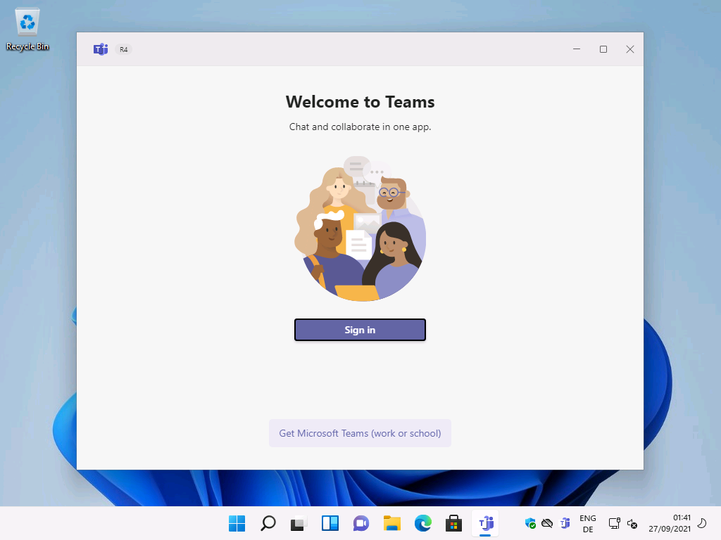This screenshot has height=540, width=721.
Task: Click the OneDrive tray icon
Action: pos(547,523)
